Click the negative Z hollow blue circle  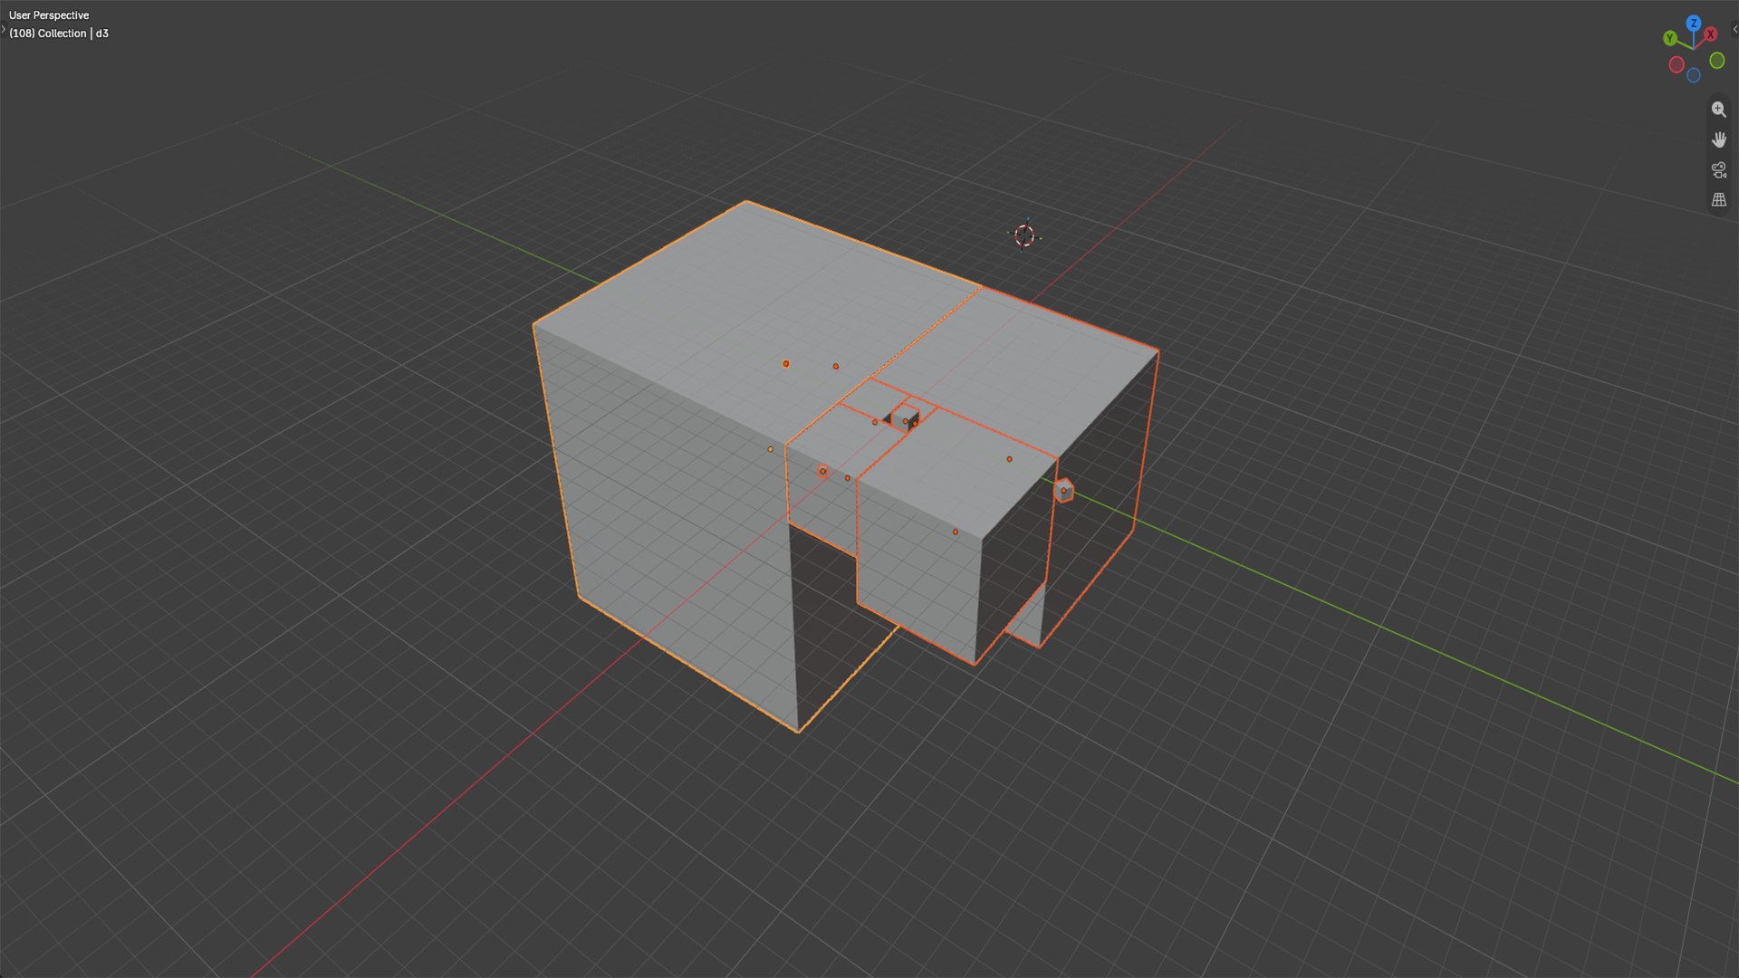click(x=1693, y=76)
